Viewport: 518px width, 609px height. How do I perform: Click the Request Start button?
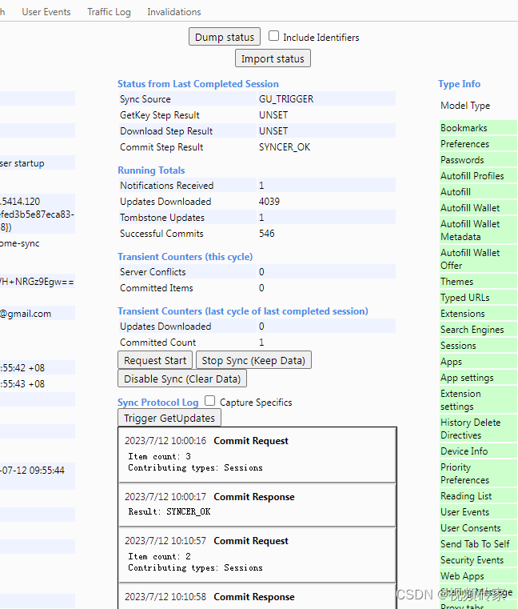(155, 360)
